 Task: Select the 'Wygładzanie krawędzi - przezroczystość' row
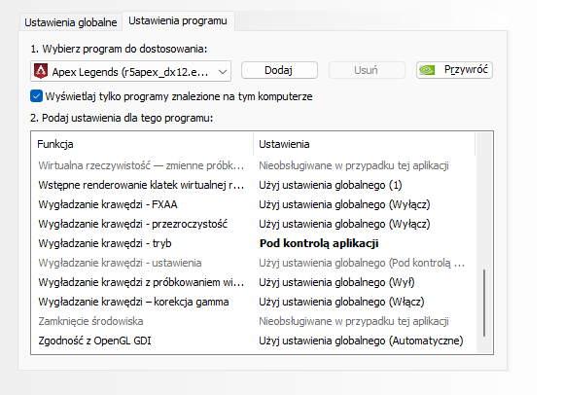point(253,224)
